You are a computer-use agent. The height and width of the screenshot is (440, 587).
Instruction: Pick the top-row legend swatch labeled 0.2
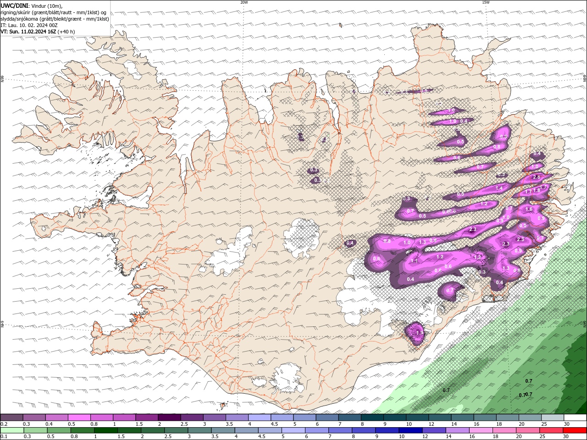(x=11, y=418)
